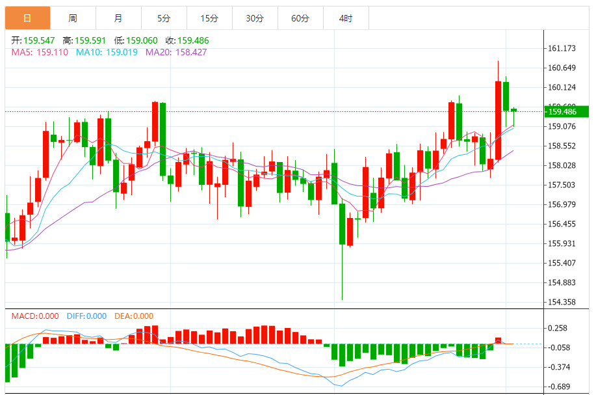Click the 160.124 price axis label
Image resolution: width=596 pixels, height=395 pixels.
pyautogui.click(x=562, y=87)
